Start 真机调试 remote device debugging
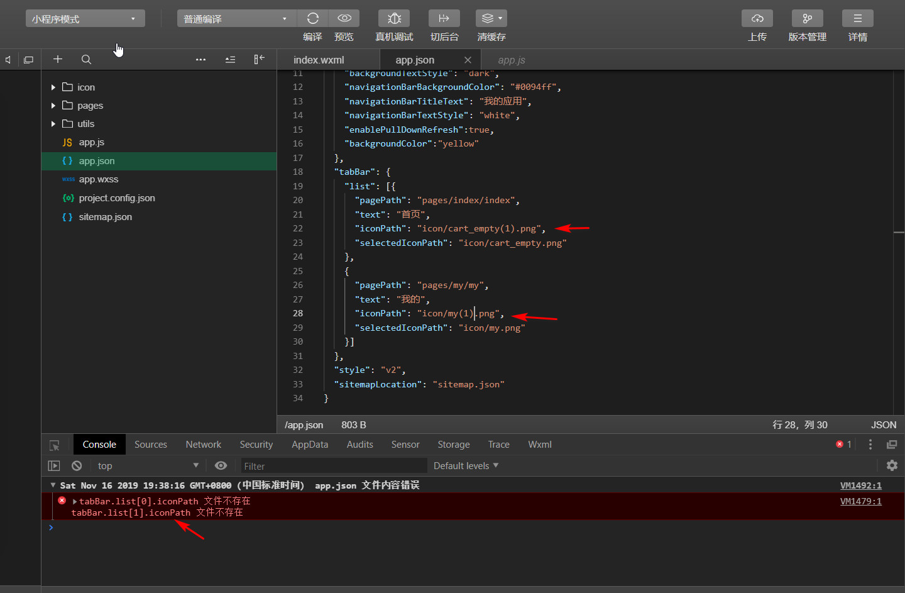 (x=394, y=18)
